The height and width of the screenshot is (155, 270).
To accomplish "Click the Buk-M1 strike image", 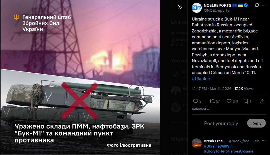I will pyautogui.click(x=80, y=77).
